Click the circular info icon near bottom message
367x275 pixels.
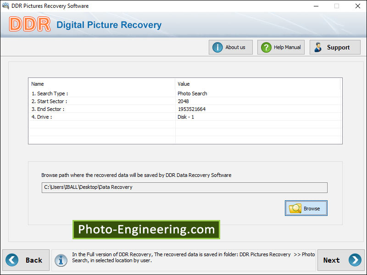coord(61,260)
